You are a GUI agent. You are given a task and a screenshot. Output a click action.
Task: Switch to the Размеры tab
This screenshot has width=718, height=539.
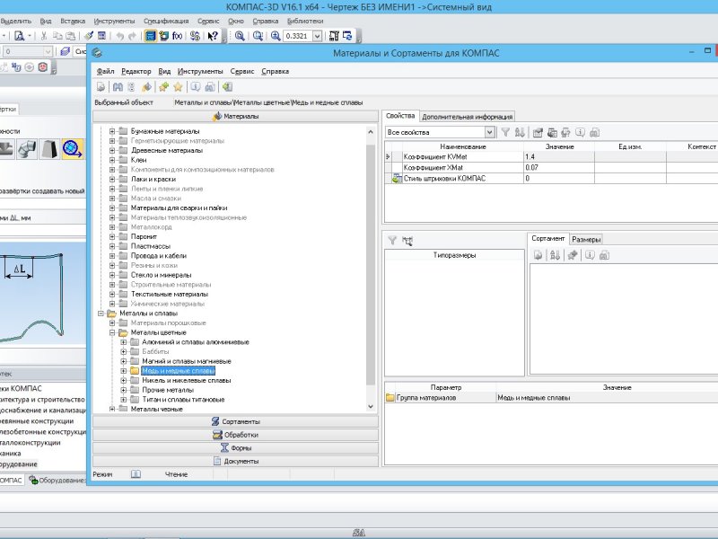point(586,239)
